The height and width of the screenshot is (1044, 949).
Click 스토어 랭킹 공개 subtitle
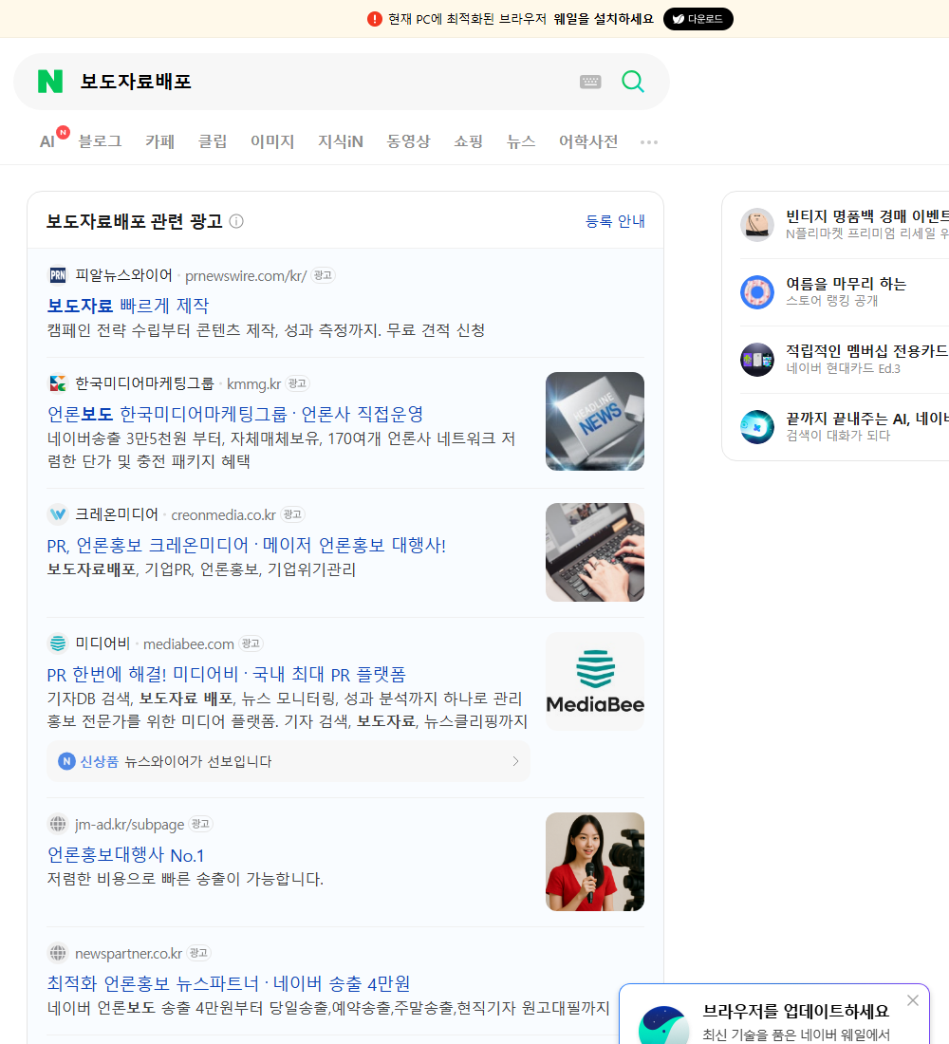pos(831,301)
